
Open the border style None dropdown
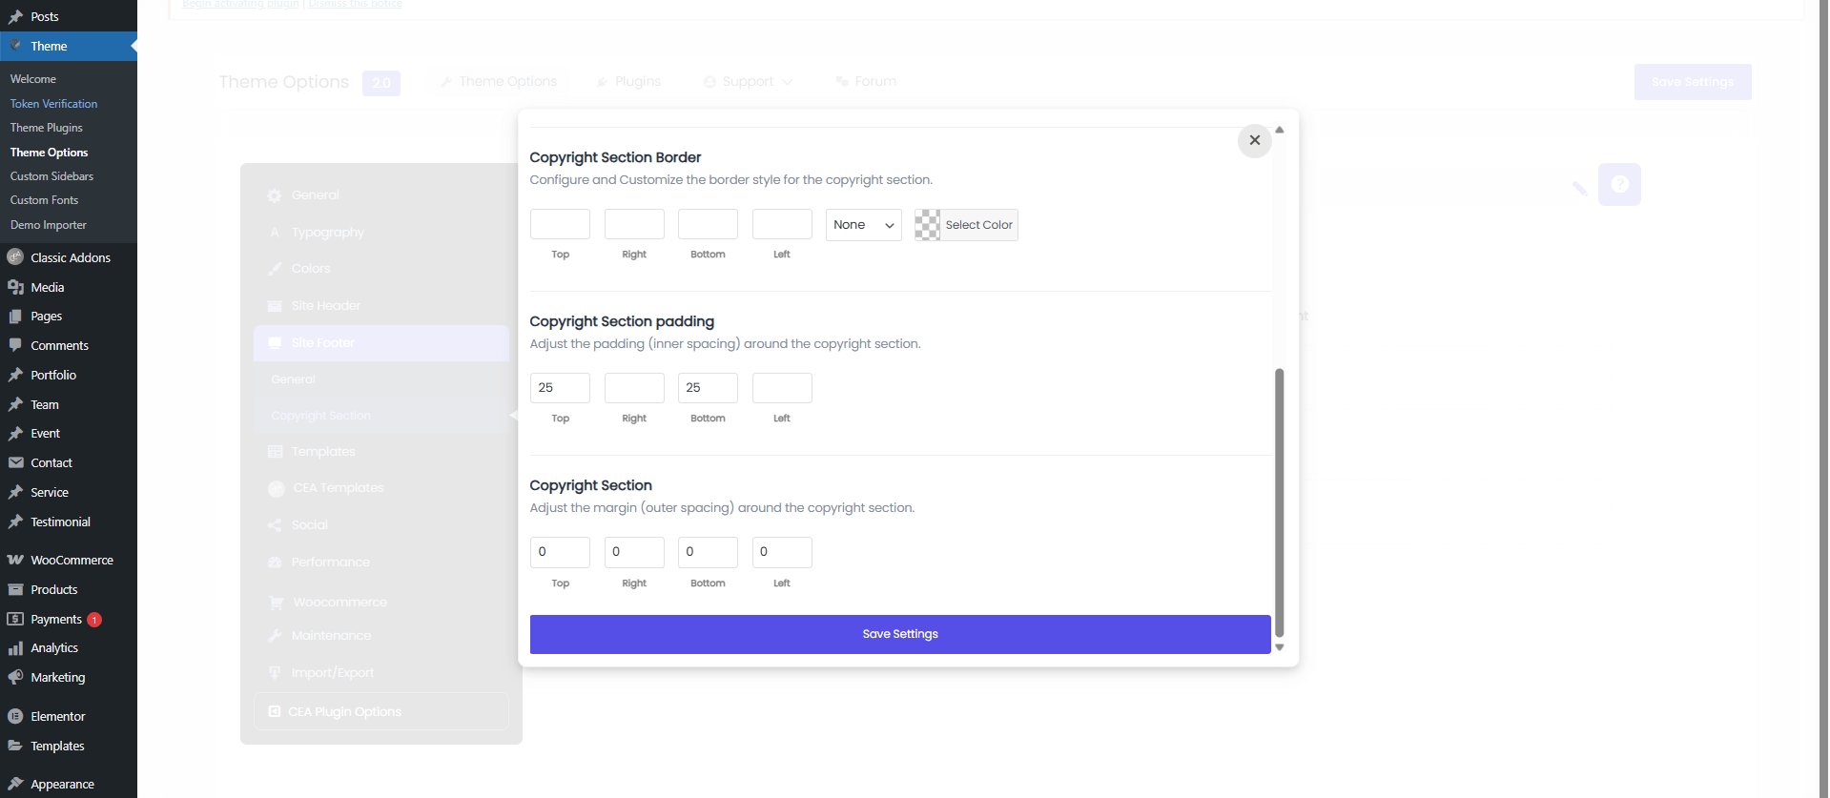click(863, 225)
